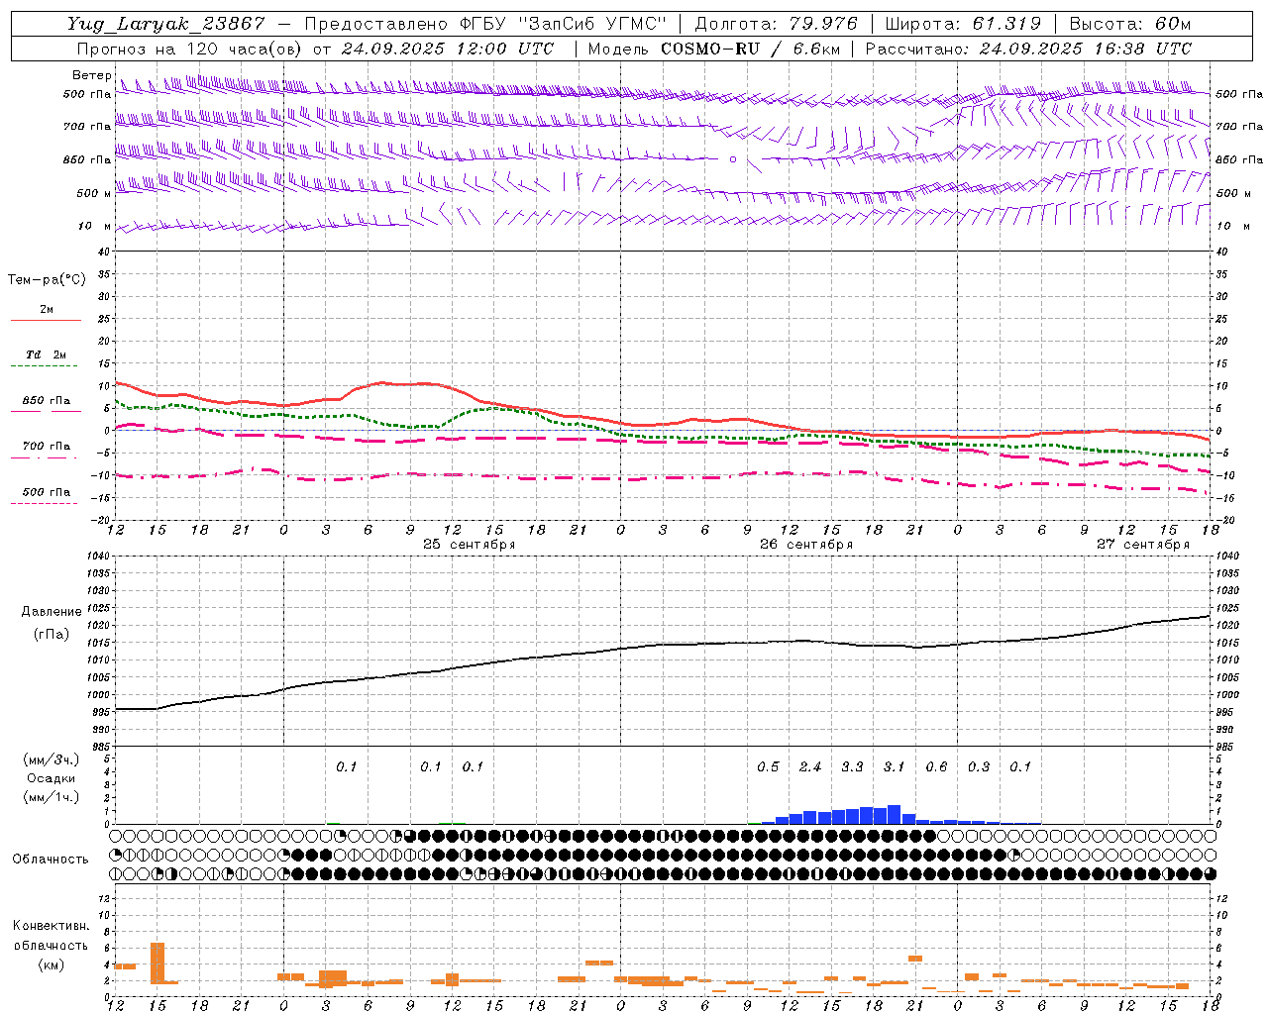This screenshot has width=1268, height=1014.
Task: Click the 'Td 2м' dew point legend entry
Action: point(47,355)
